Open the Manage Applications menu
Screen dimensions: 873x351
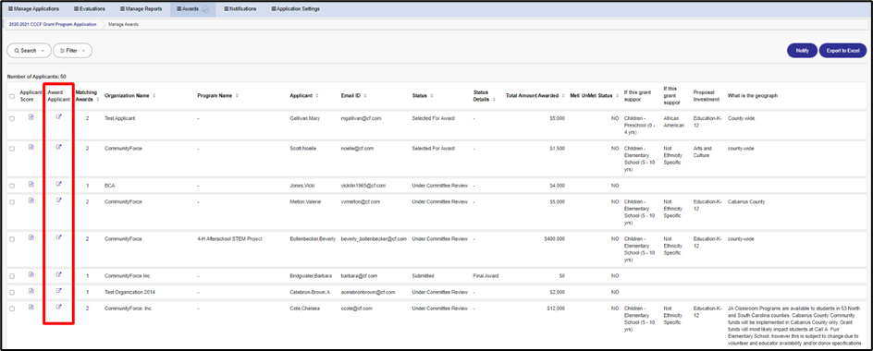click(33, 9)
